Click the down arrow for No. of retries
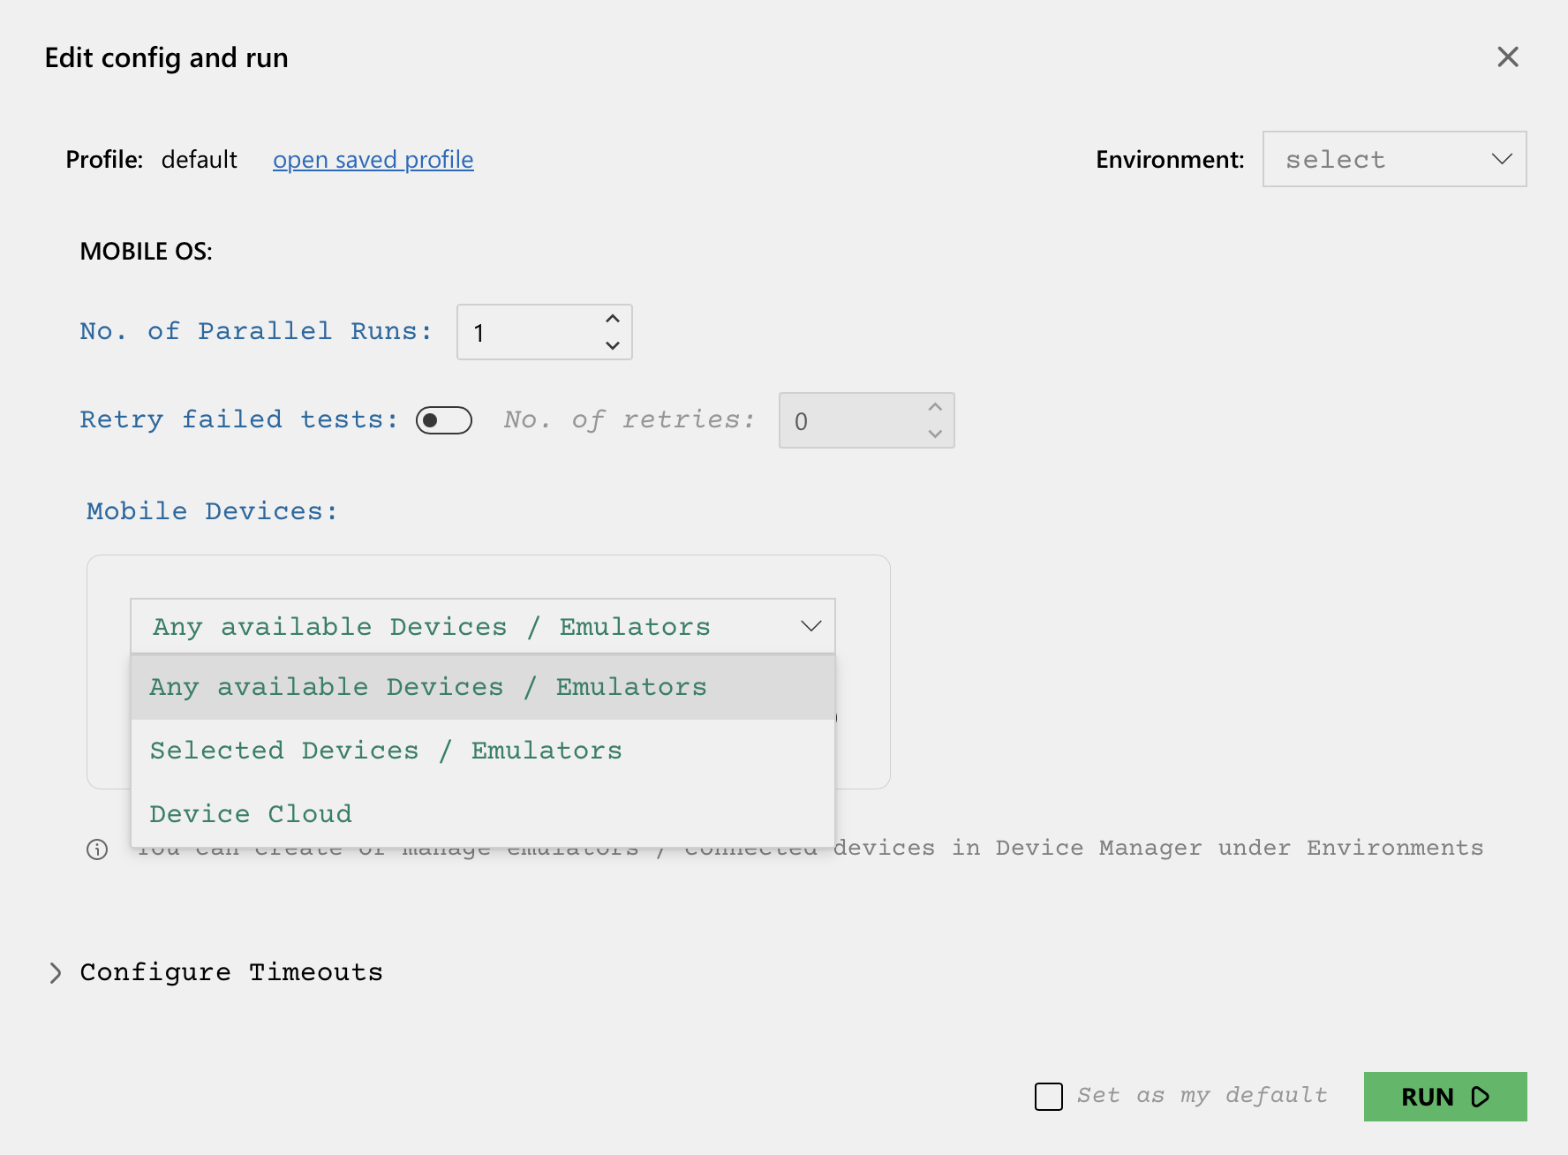Viewport: 1568px width, 1155px height. coord(936,434)
